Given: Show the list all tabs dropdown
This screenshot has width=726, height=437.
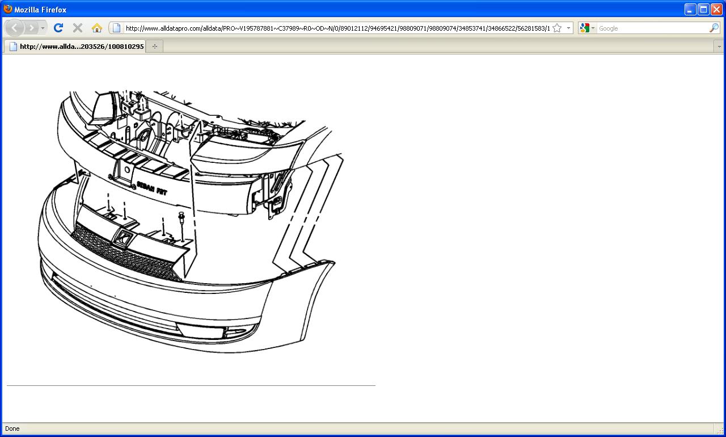Looking at the screenshot, I should point(719,47).
